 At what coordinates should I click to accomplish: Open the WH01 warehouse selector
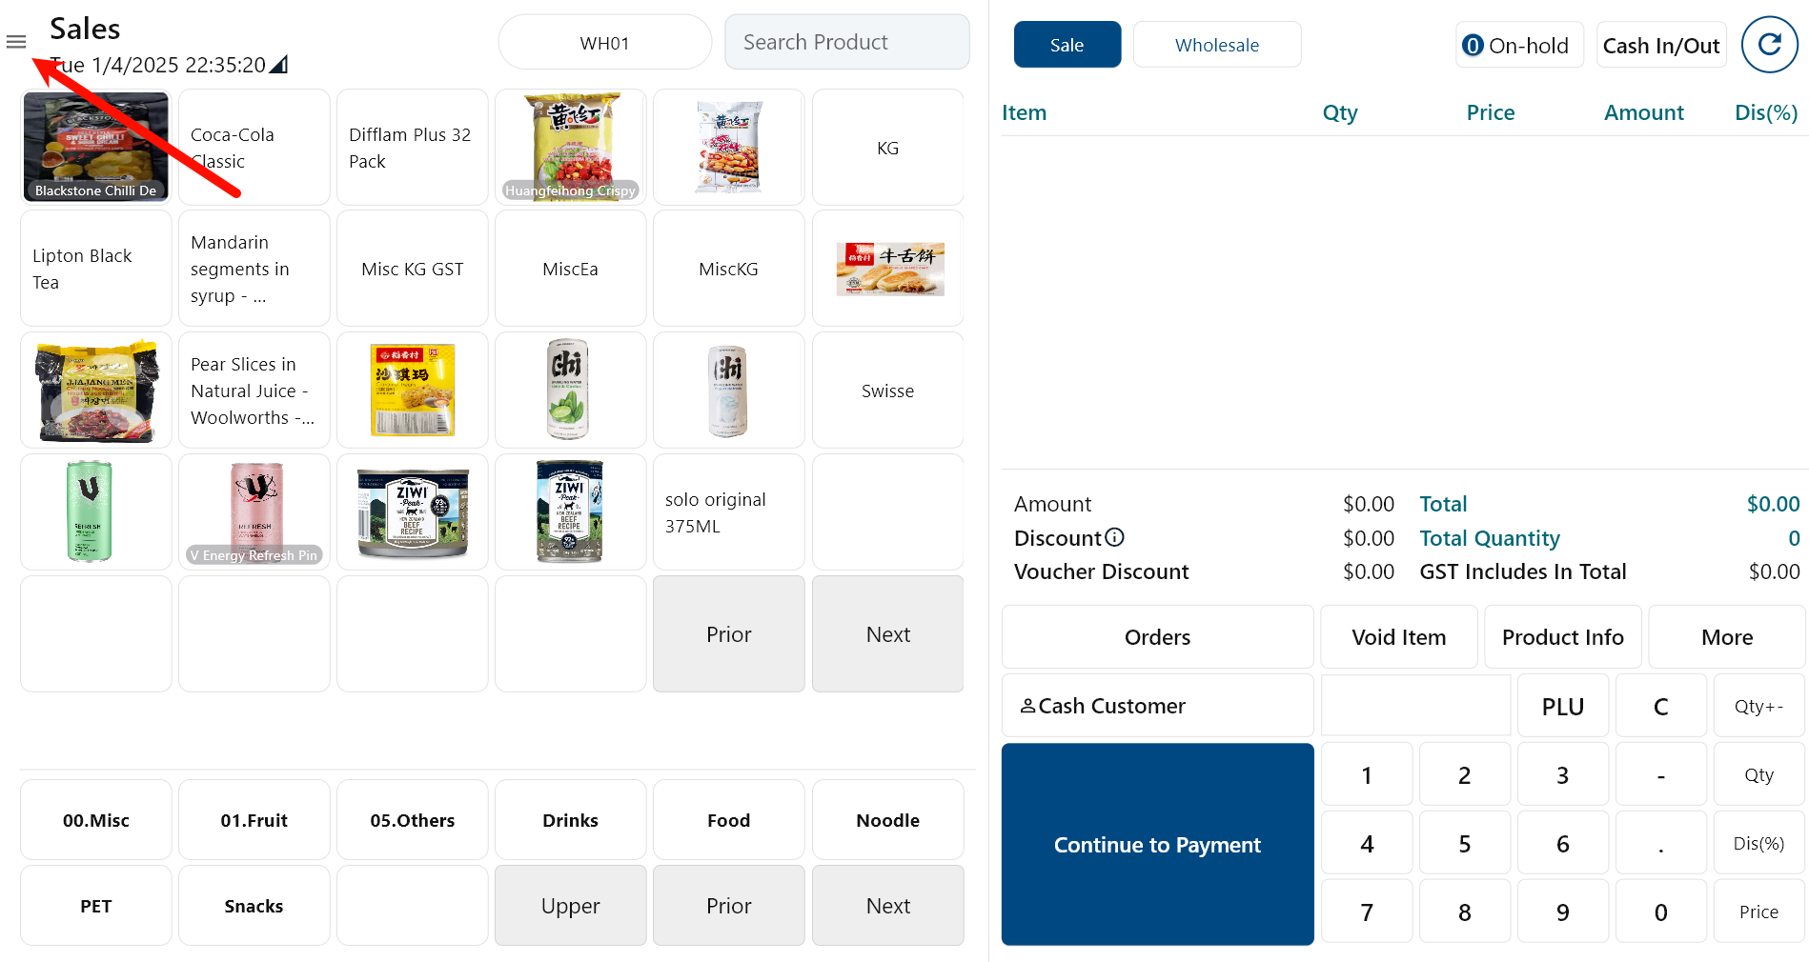(604, 43)
